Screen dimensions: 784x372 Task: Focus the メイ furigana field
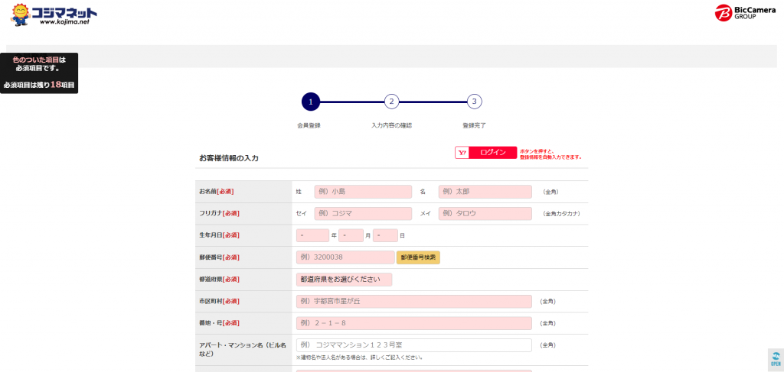click(x=485, y=214)
